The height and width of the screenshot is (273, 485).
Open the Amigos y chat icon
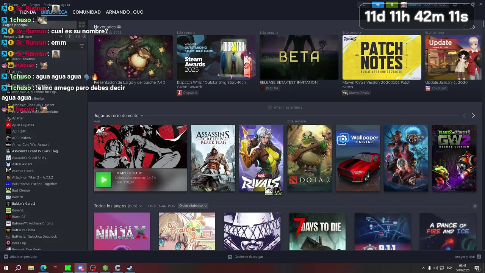click(478, 257)
